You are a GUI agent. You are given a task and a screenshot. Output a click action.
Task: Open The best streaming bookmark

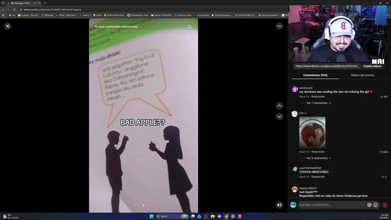coord(222,15)
